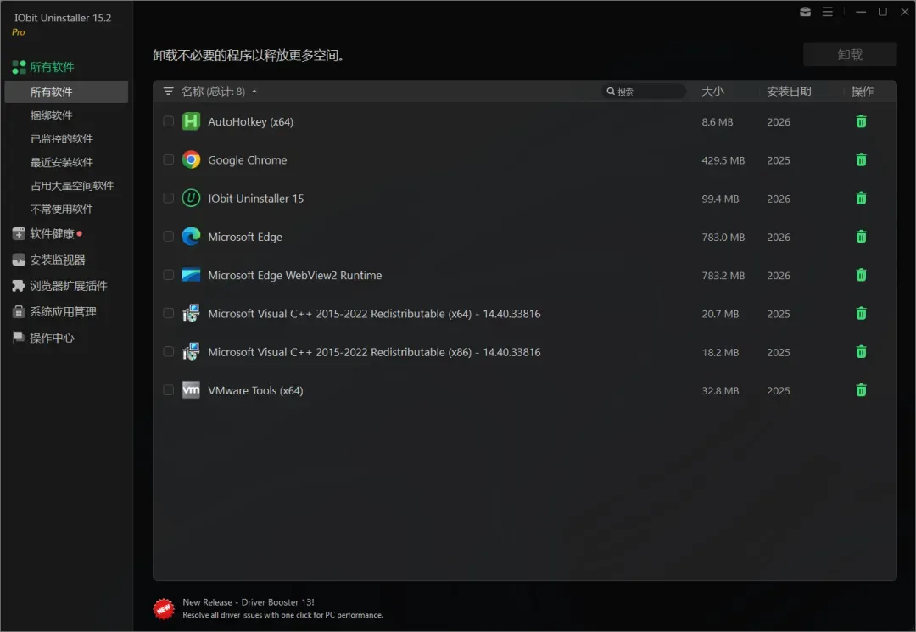This screenshot has width=916, height=632.
Task: Tick checkbox for VMware Tools (x64)
Action: pos(168,390)
